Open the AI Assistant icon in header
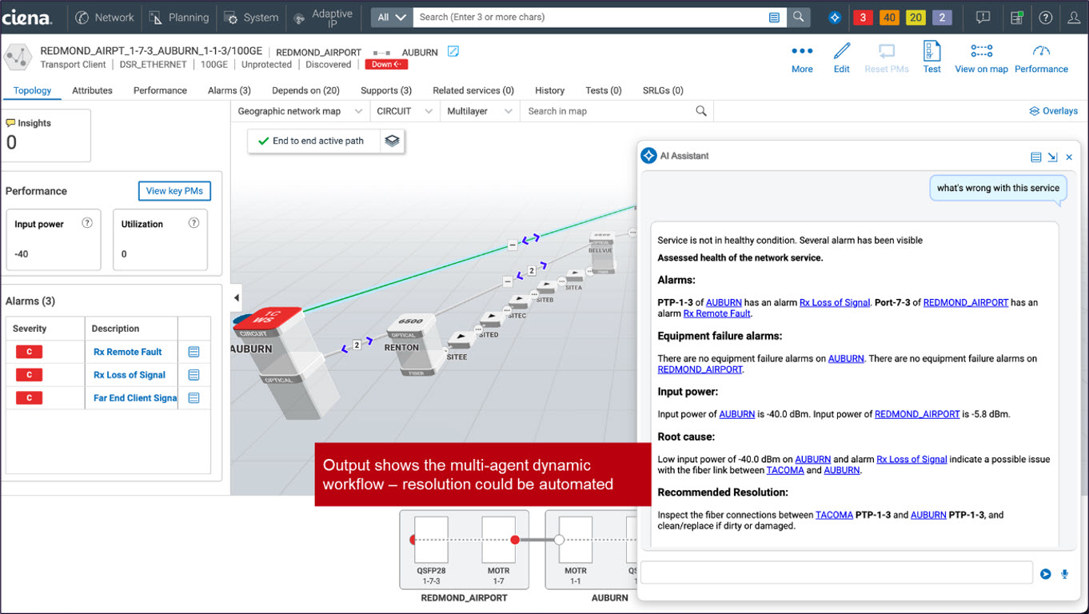 point(835,17)
